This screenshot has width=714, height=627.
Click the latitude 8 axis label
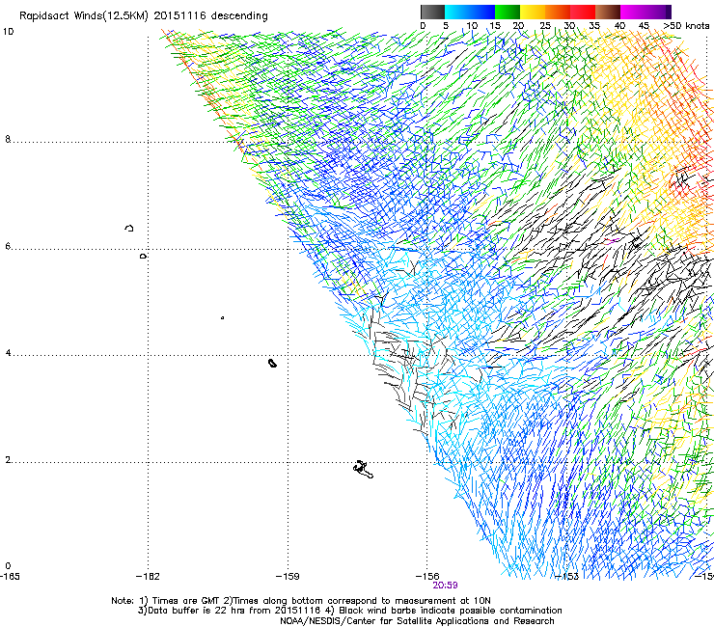[8, 139]
